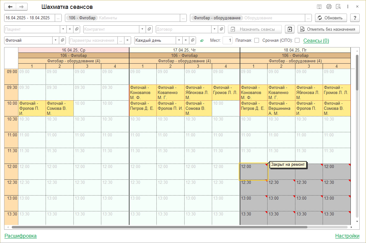Click the save diskette icon in title bar
Screen dimensions: 366x243
[x=319, y=7]
